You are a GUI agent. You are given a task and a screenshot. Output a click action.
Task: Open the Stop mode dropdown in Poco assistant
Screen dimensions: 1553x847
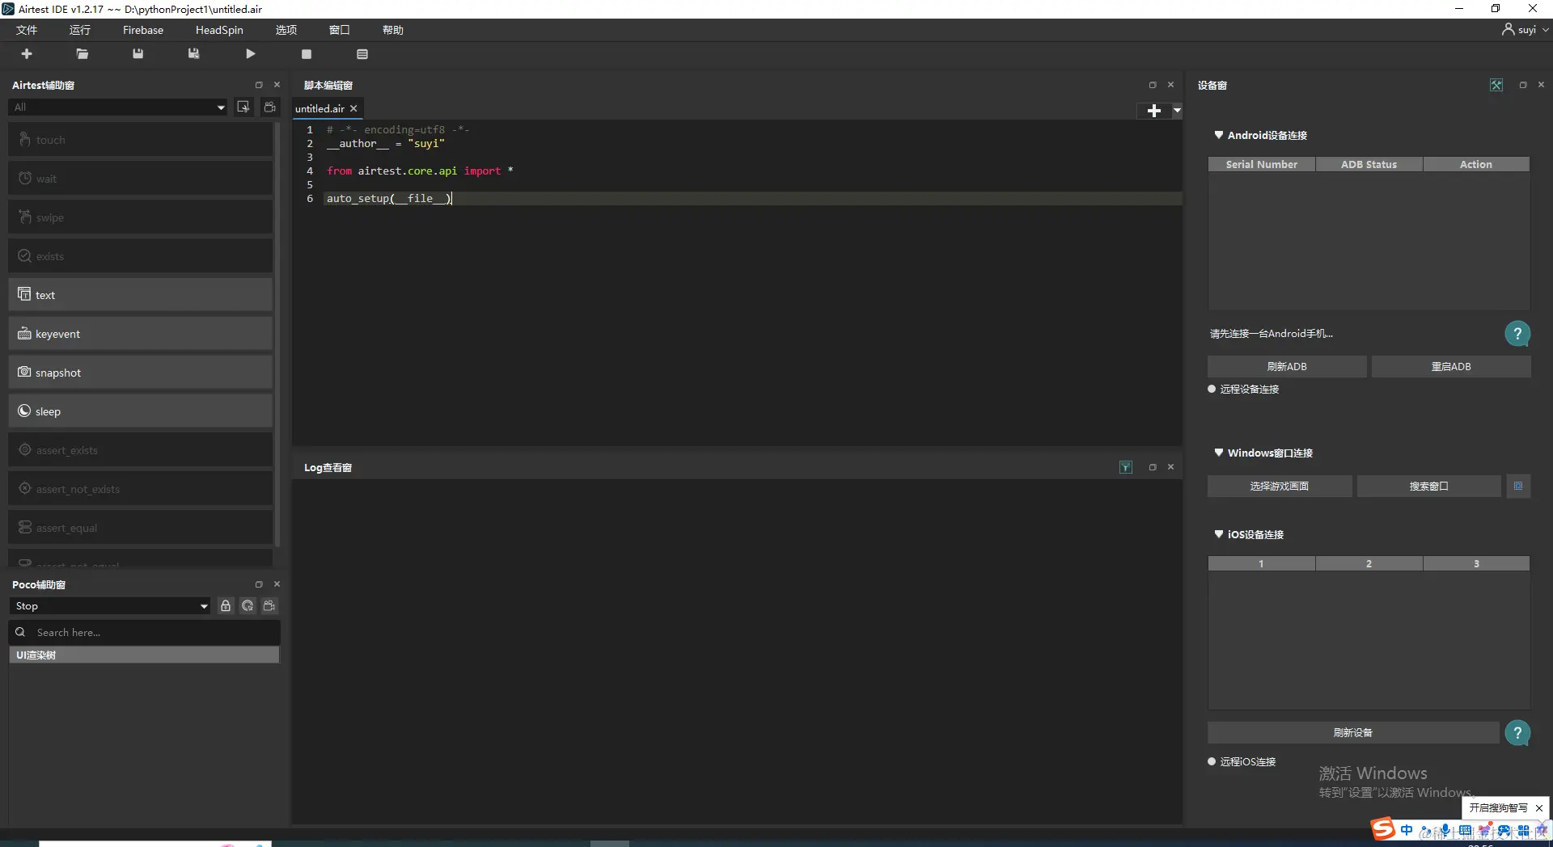pyautogui.click(x=110, y=605)
